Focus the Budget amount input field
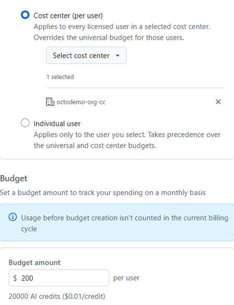Viewport: 234px width, 305px height. [x=59, y=278]
